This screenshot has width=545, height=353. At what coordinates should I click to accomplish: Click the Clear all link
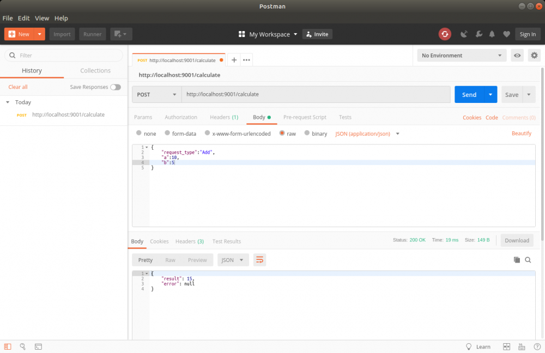(18, 87)
